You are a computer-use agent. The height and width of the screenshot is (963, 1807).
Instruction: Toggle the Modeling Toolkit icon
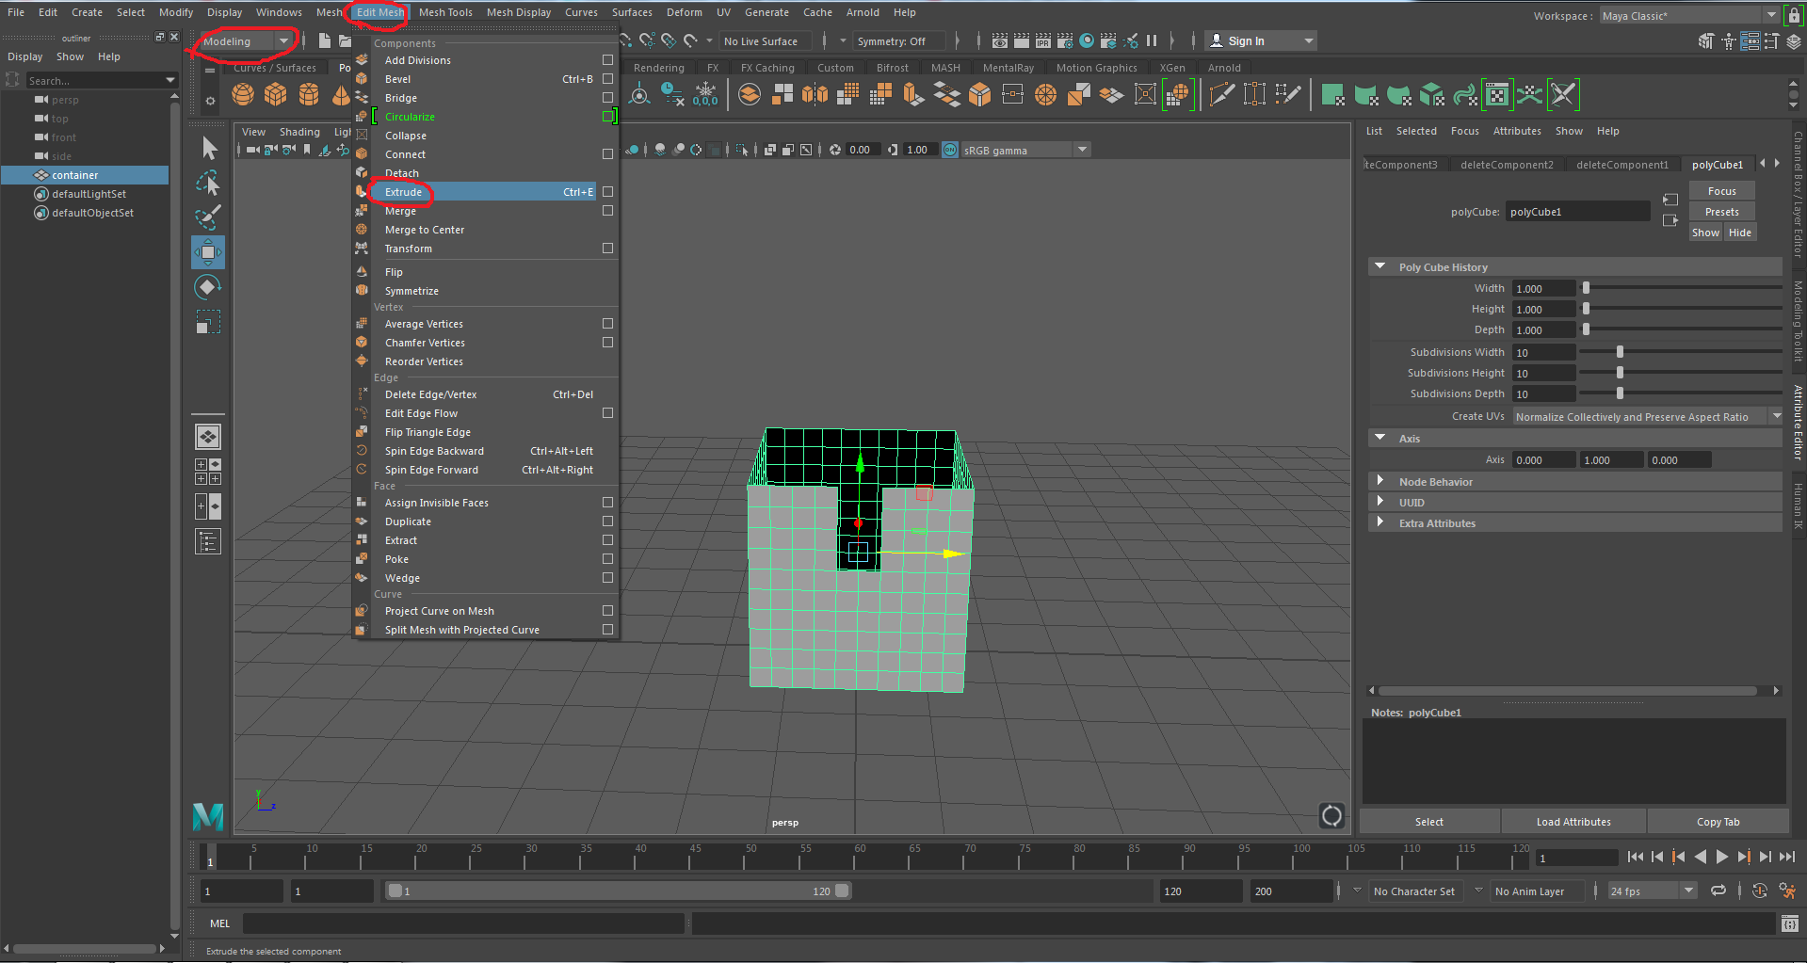tap(1706, 41)
